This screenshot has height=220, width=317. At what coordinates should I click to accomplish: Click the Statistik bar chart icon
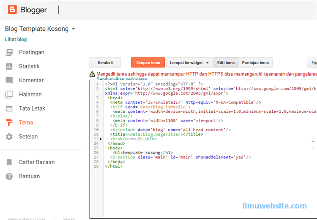coord(9,66)
